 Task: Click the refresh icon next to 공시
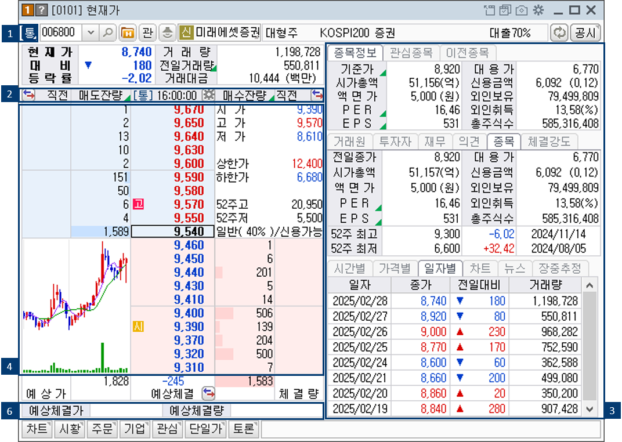pos(559,32)
